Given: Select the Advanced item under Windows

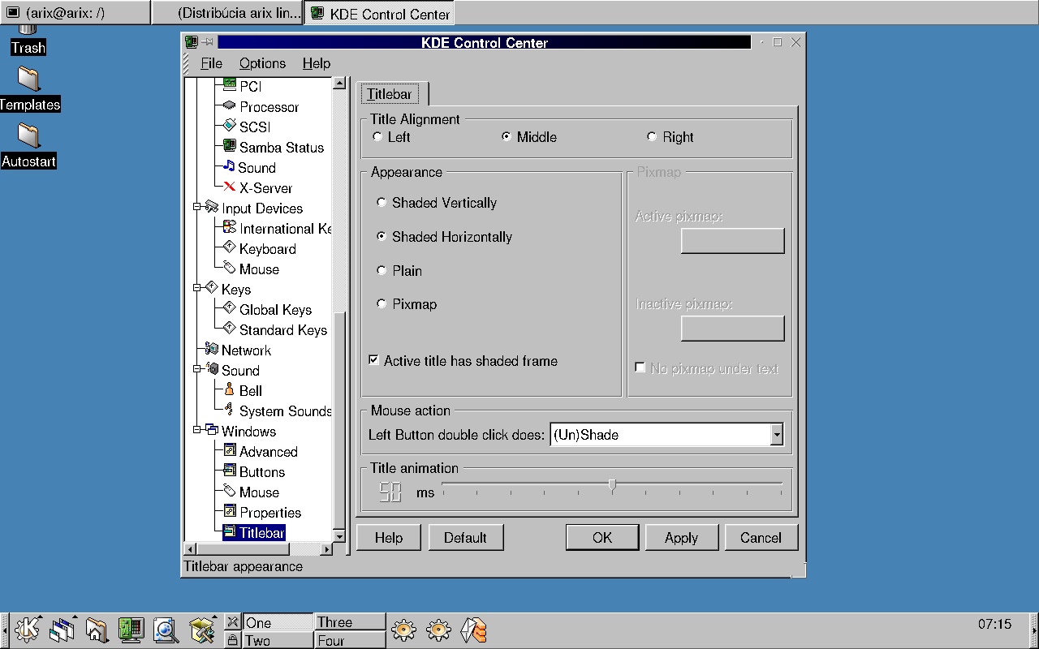Looking at the screenshot, I should [261, 452].
